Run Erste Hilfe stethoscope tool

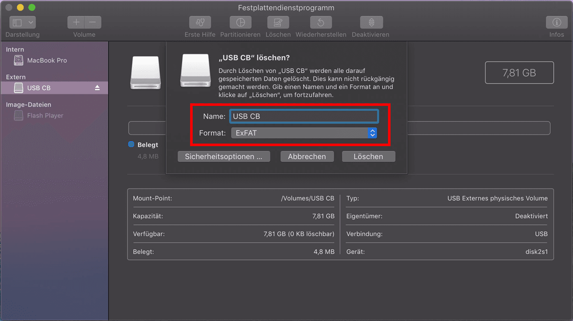click(x=200, y=22)
